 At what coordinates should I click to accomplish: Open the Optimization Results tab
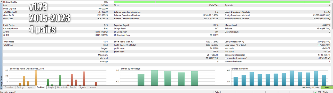67,87
